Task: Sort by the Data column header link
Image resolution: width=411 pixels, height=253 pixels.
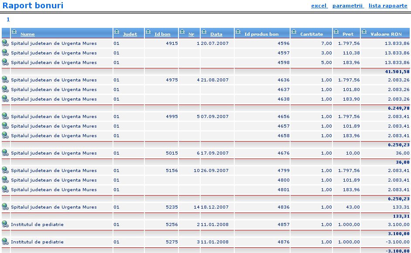Action: pos(216,34)
